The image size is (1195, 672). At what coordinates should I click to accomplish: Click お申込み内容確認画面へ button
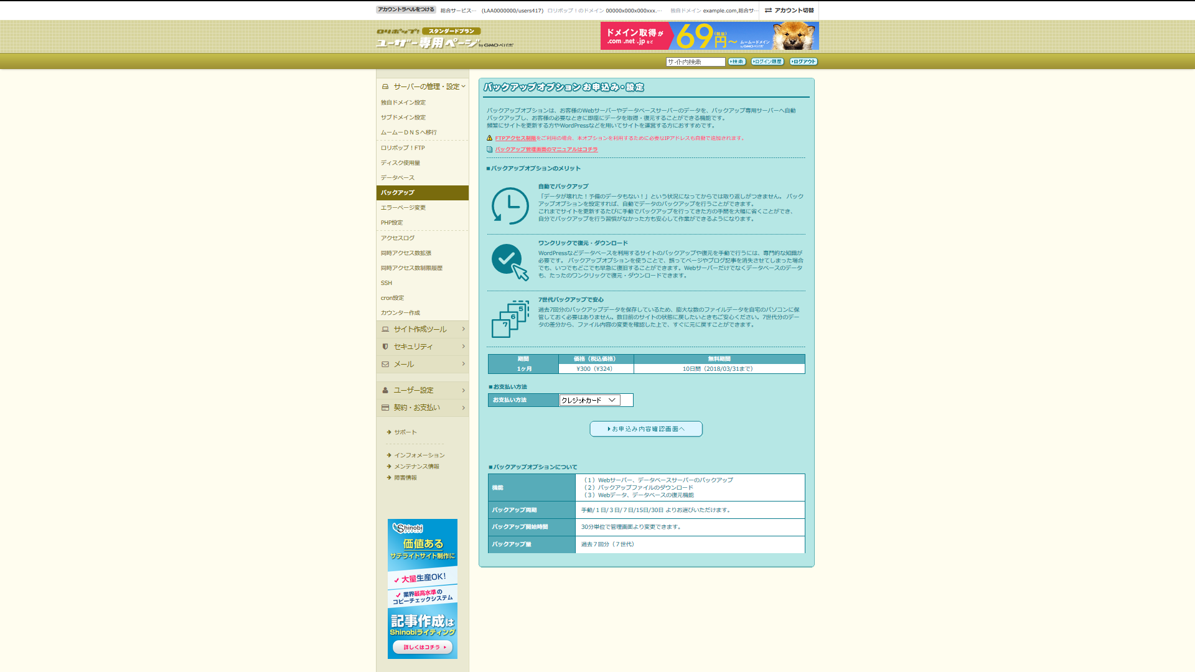tap(645, 429)
